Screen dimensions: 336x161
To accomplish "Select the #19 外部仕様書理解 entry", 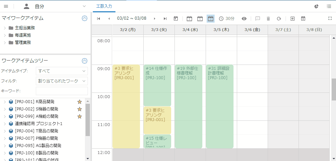I will coord(189,106).
